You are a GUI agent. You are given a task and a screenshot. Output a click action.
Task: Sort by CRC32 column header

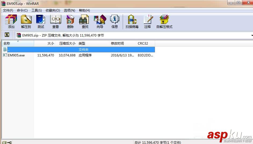point(146,43)
